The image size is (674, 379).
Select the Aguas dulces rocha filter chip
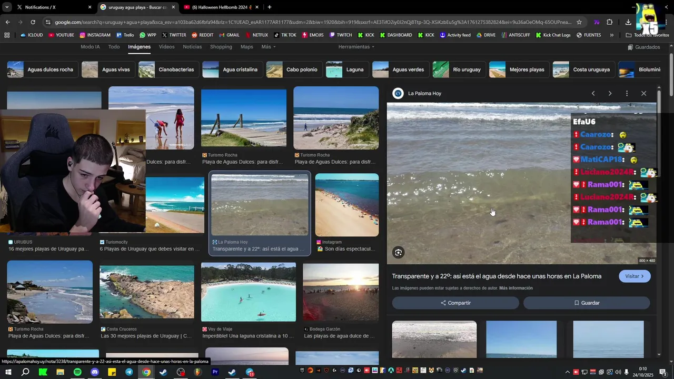[x=43, y=69]
